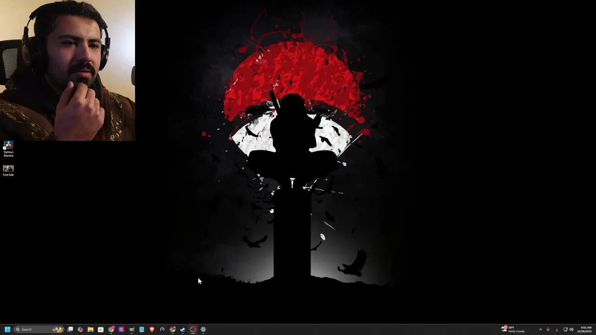The image size is (596, 335).
Task: Open the network status tray icon
Action: click(x=565, y=329)
